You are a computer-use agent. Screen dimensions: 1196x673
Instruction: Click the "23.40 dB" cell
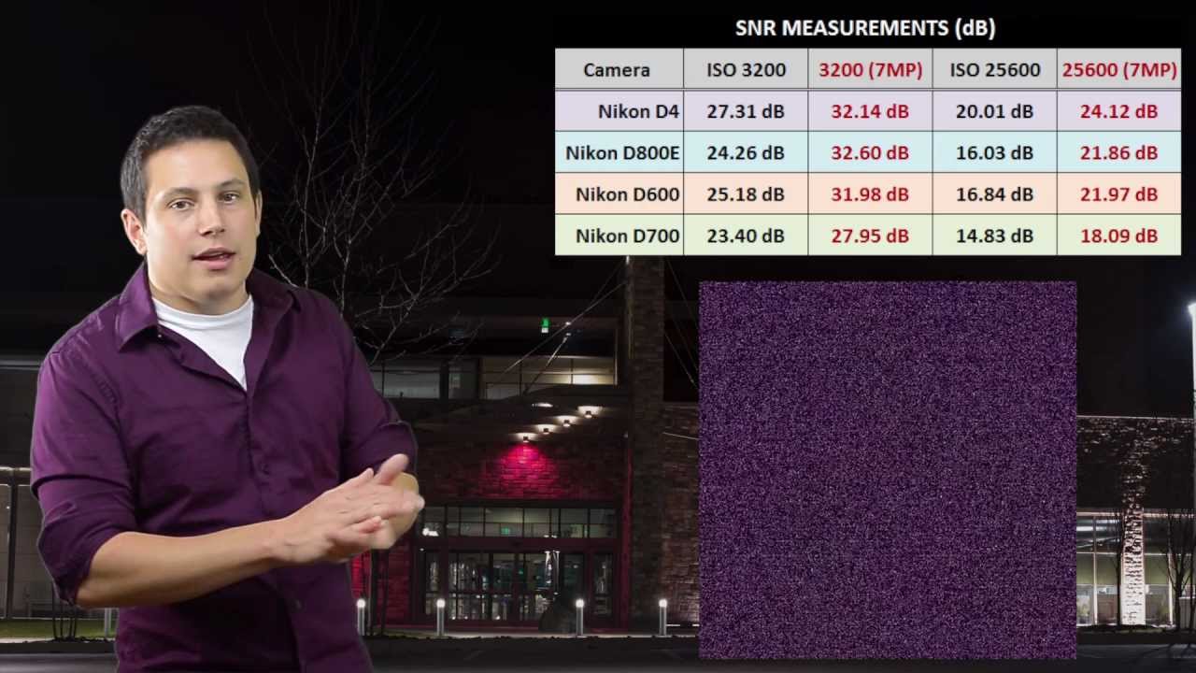746,236
